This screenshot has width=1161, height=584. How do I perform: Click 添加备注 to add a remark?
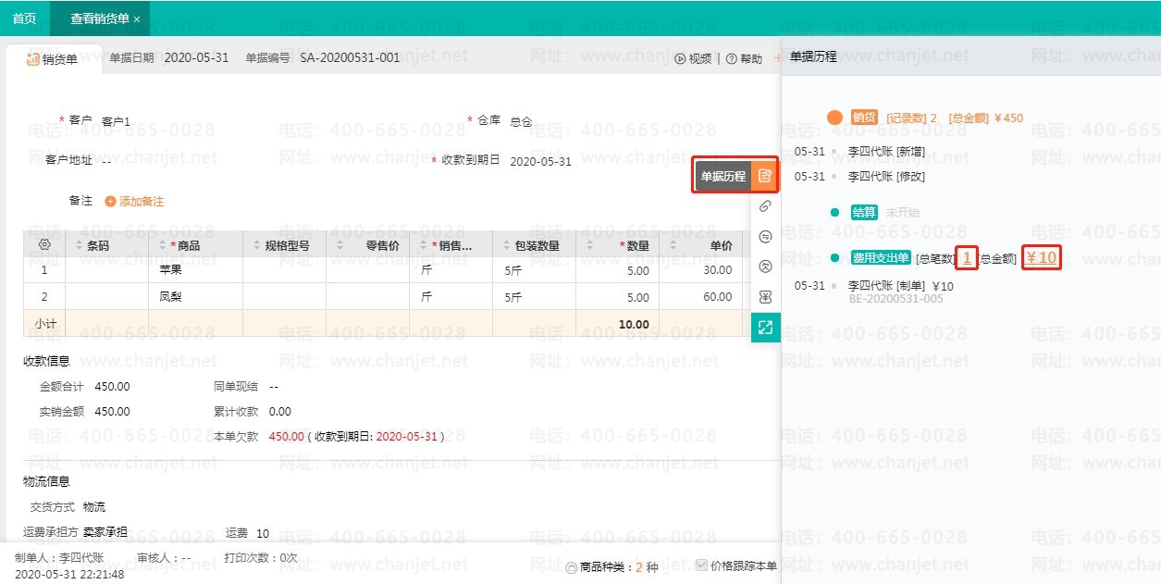point(134,201)
